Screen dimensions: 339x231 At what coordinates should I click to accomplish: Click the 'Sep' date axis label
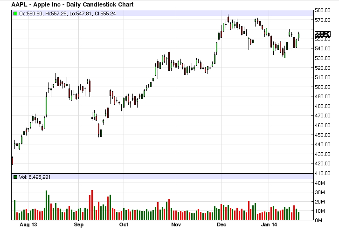[x=79, y=225]
